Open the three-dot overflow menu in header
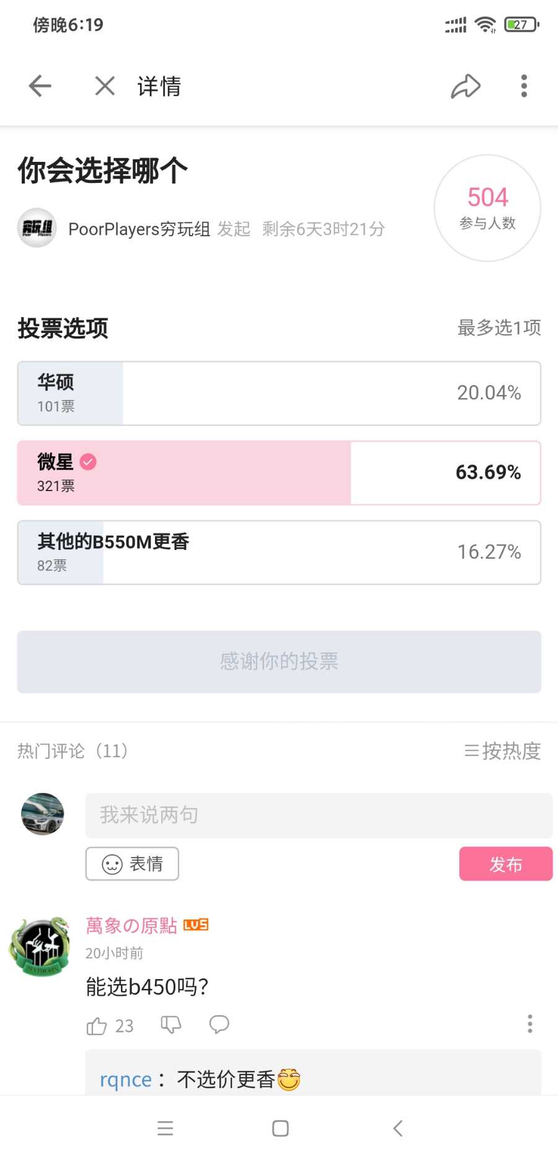This screenshot has height=1162, width=558. click(524, 86)
